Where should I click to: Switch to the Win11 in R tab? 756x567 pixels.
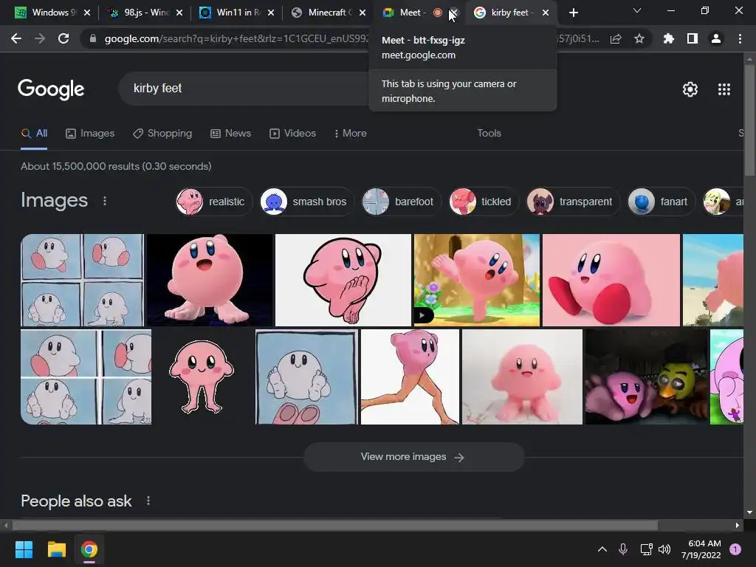click(230, 13)
